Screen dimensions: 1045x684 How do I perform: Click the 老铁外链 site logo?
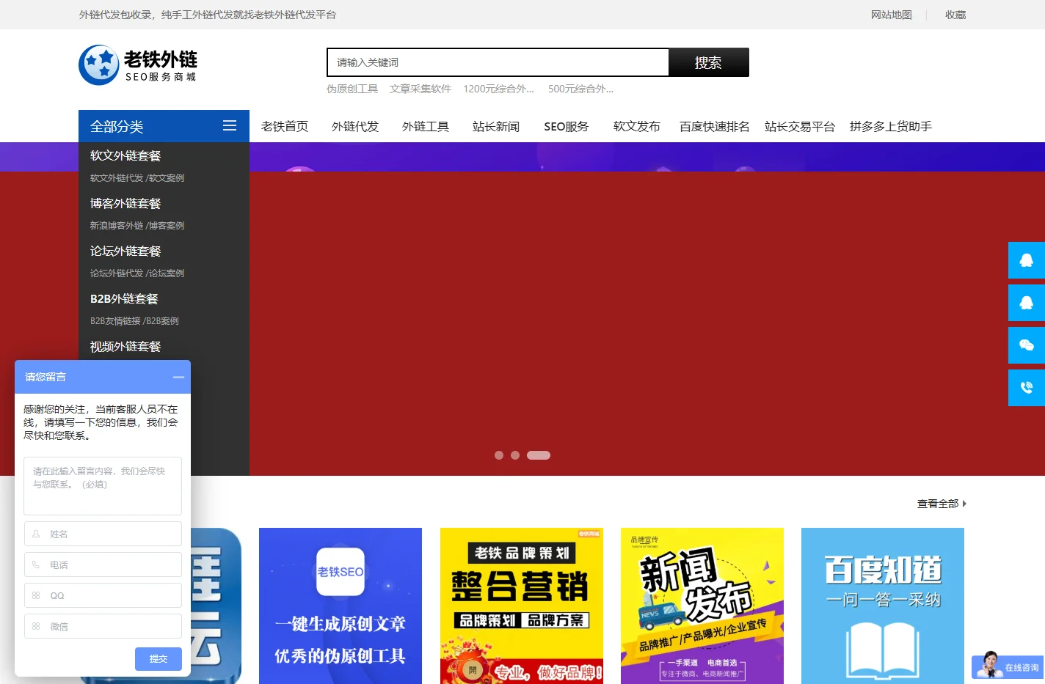[x=138, y=65]
